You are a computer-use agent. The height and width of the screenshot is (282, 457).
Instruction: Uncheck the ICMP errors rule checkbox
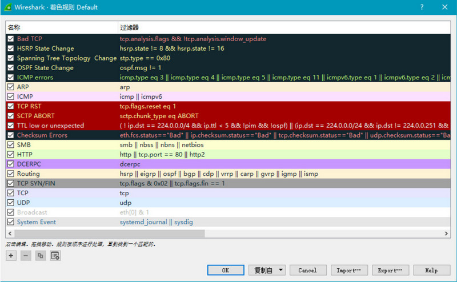[11, 77]
